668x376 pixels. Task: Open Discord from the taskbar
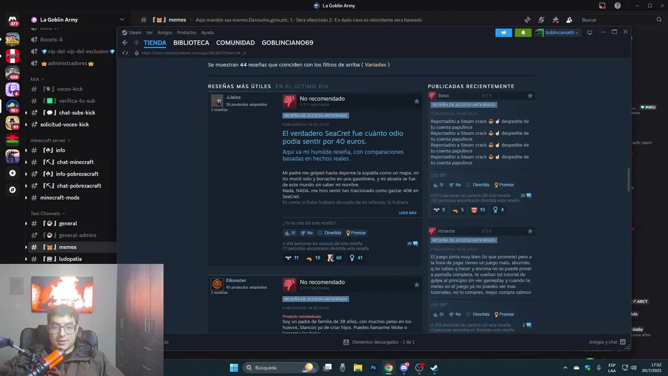403,368
